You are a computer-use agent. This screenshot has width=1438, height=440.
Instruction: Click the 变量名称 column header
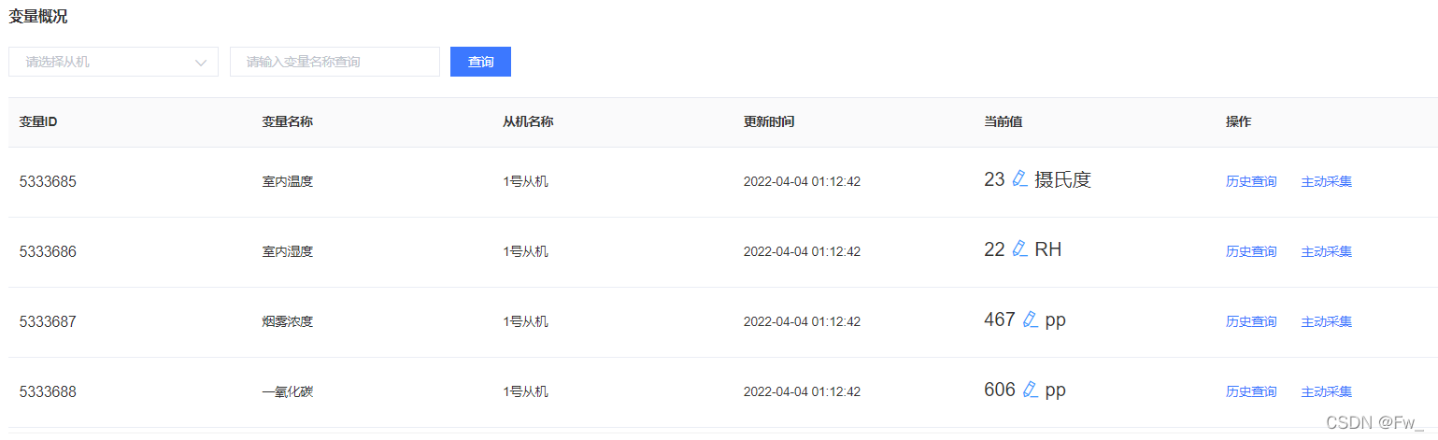pyautogui.click(x=287, y=121)
